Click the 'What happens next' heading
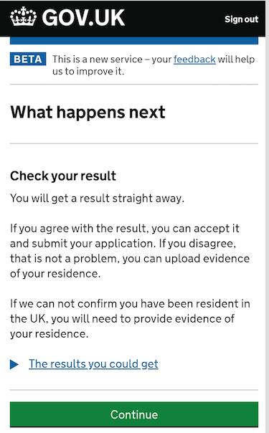 tap(88, 113)
